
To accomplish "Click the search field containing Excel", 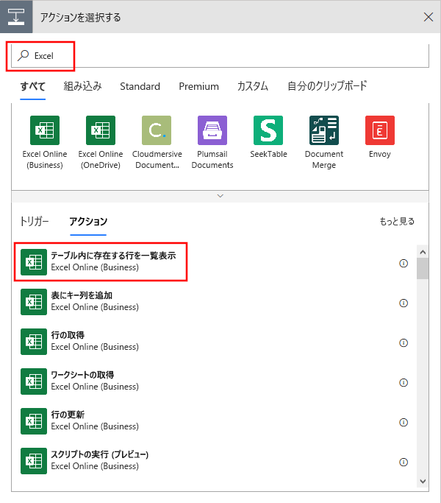I will (220, 55).
